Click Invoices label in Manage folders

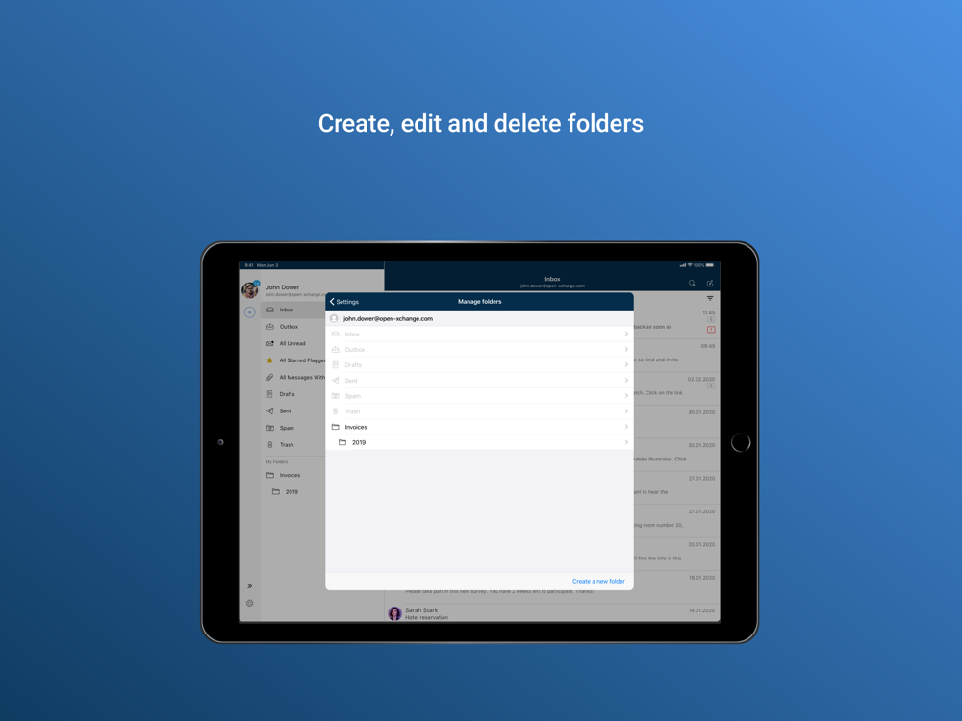pos(356,427)
